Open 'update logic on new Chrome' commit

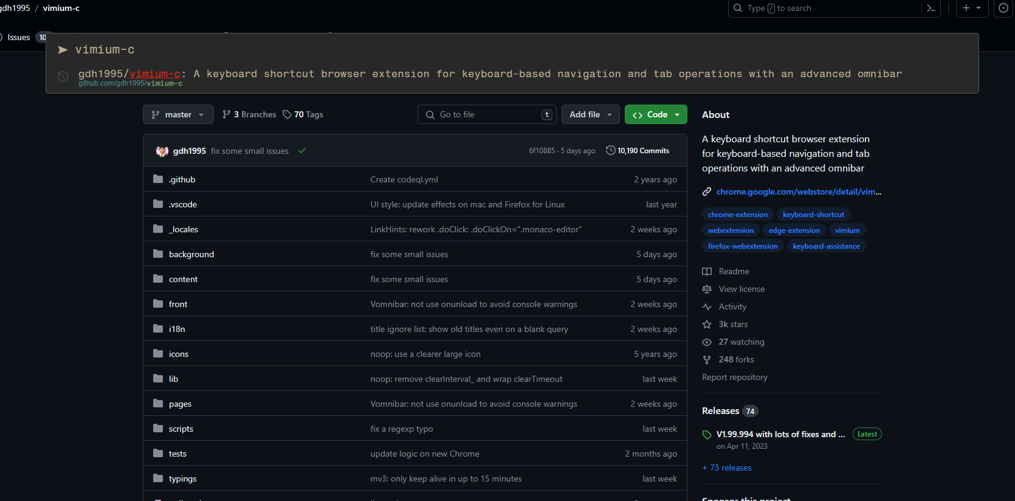click(425, 454)
